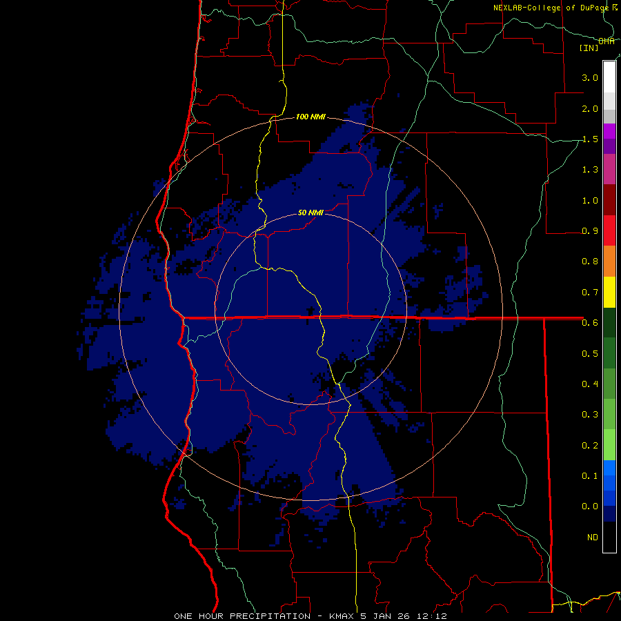Click the 5 JAN 26 12:12 timestamp
Image resolution: width=621 pixels, height=621 pixels.
404,616
